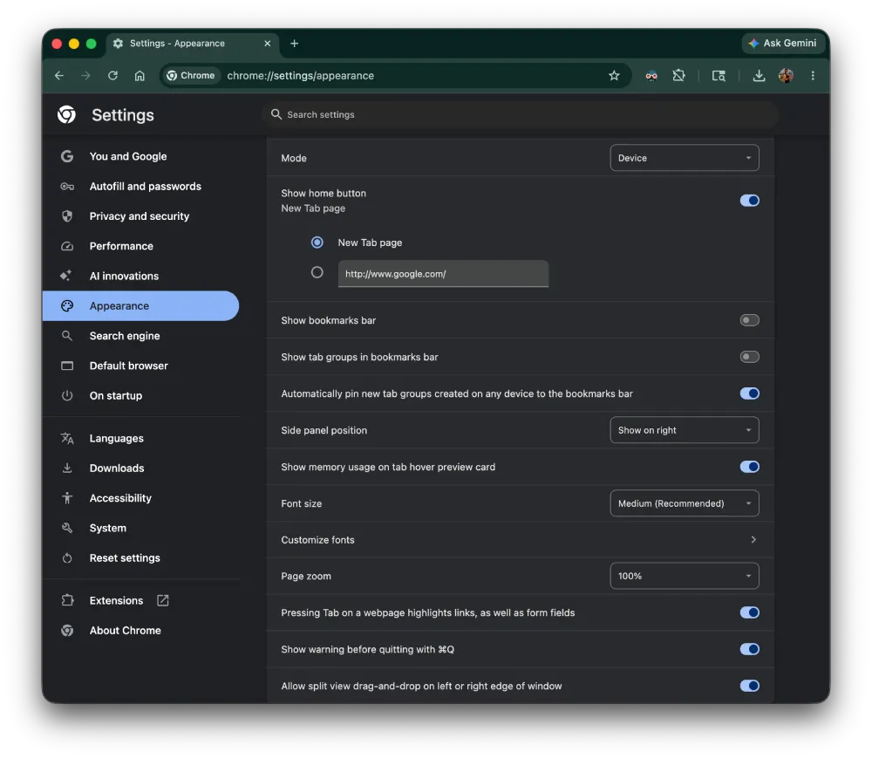The width and height of the screenshot is (872, 759).
Task: Reload the page with refresh icon
Action: coord(112,76)
